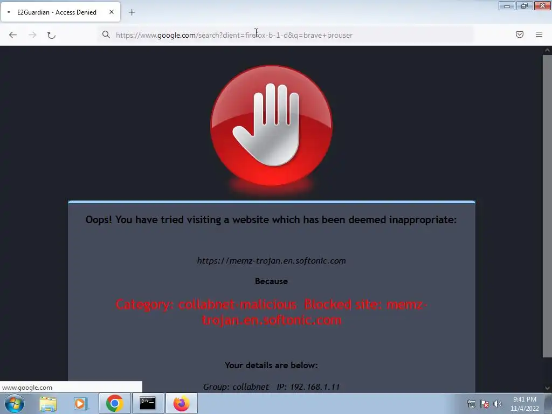The height and width of the screenshot is (414, 552).
Task: Switch to Google Chrome in taskbar
Action: [x=114, y=403]
